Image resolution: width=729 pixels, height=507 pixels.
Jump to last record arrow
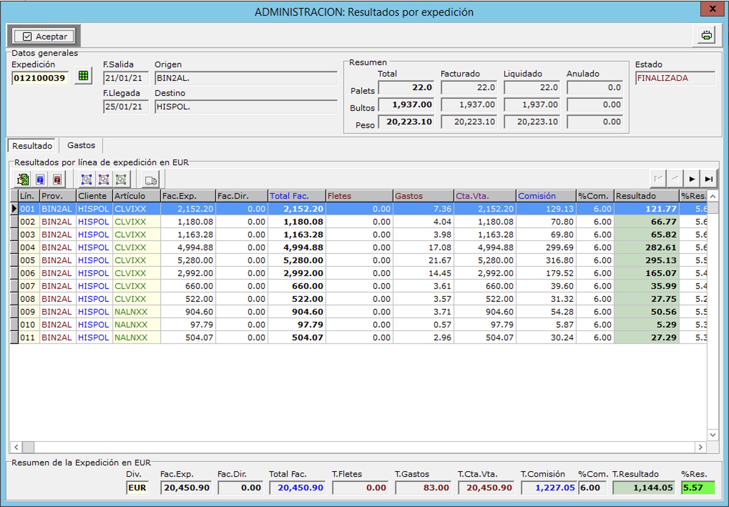tap(709, 179)
